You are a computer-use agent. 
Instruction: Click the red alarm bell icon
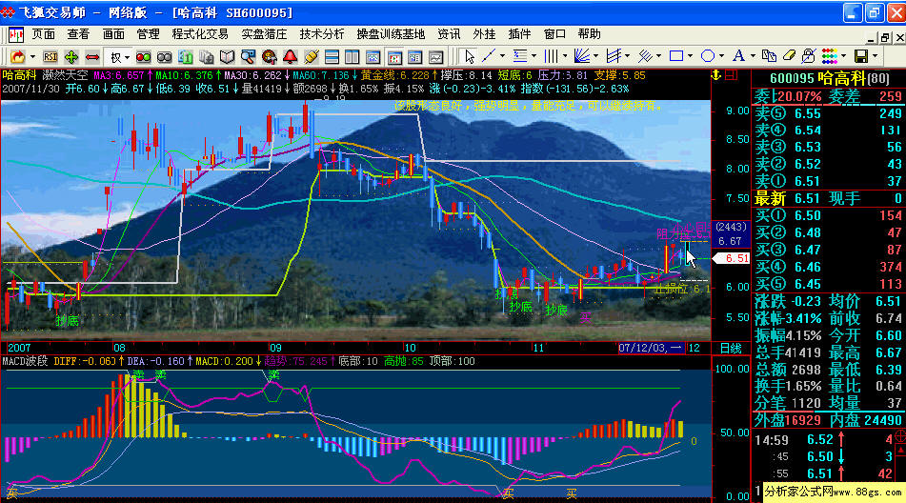coord(290,56)
